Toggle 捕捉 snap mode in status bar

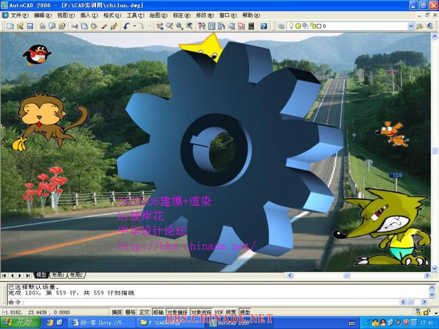117,312
